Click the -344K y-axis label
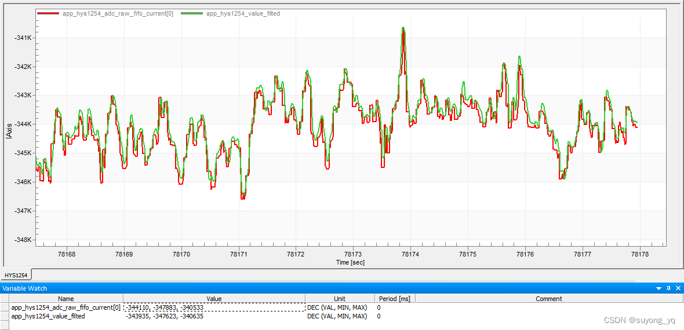 point(22,124)
